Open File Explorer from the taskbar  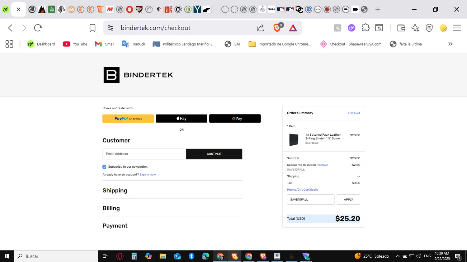coord(163,256)
